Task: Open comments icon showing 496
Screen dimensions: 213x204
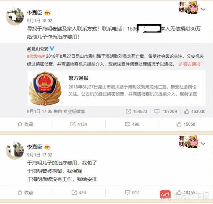Action: (127, 124)
